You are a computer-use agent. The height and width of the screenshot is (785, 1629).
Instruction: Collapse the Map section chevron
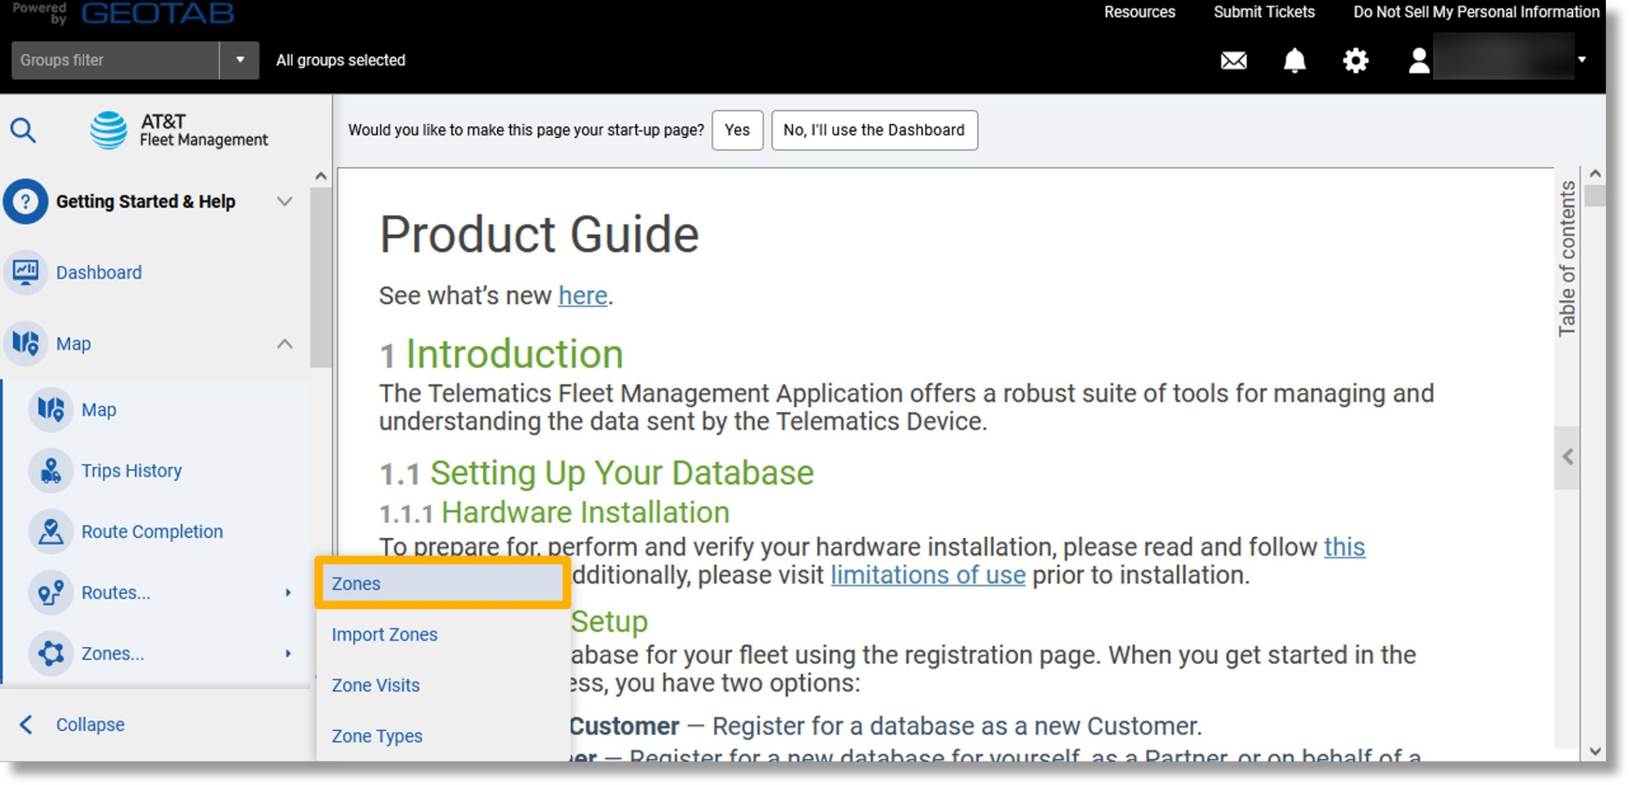(285, 344)
